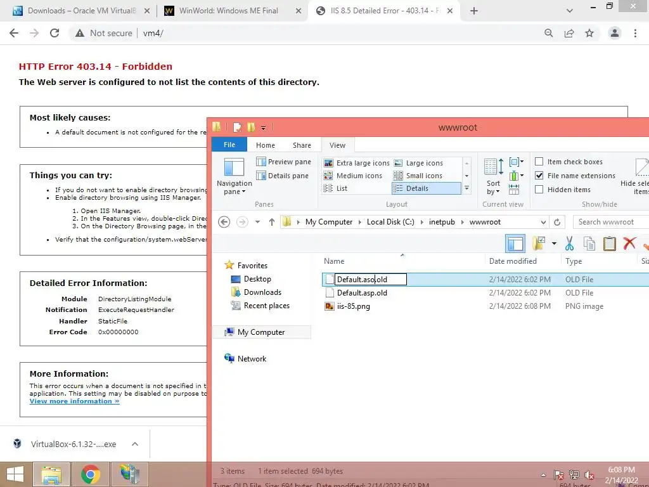Click the Default.aso.old rename text box
This screenshot has width=649, height=487.
tap(370, 280)
